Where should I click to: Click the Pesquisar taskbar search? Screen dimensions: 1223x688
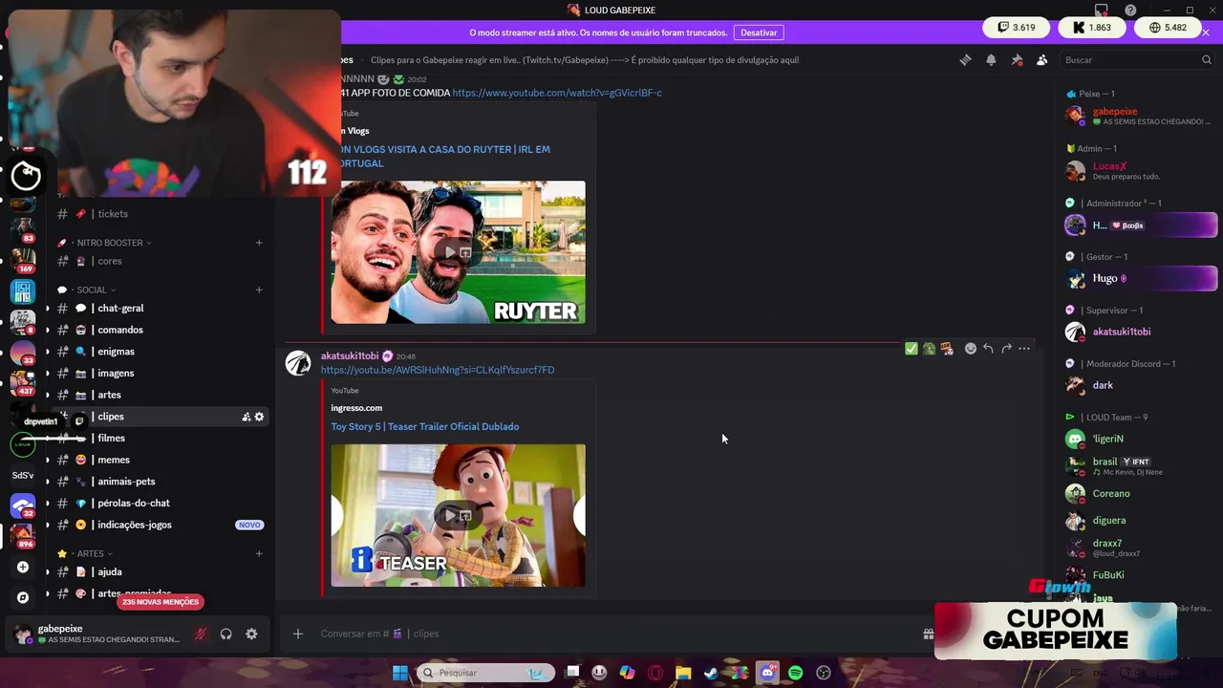(x=486, y=673)
